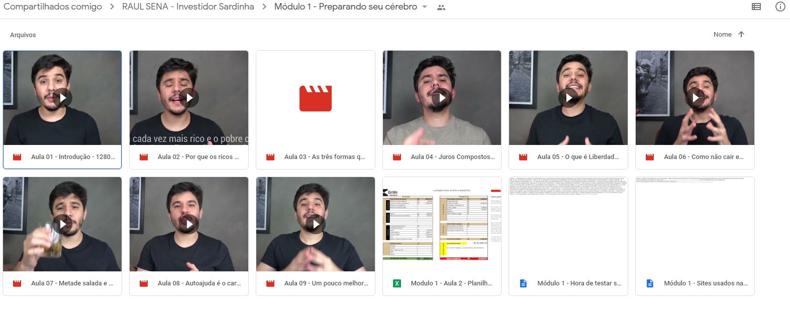Play Aula 05 - O que é Liberdade video

tap(568, 98)
